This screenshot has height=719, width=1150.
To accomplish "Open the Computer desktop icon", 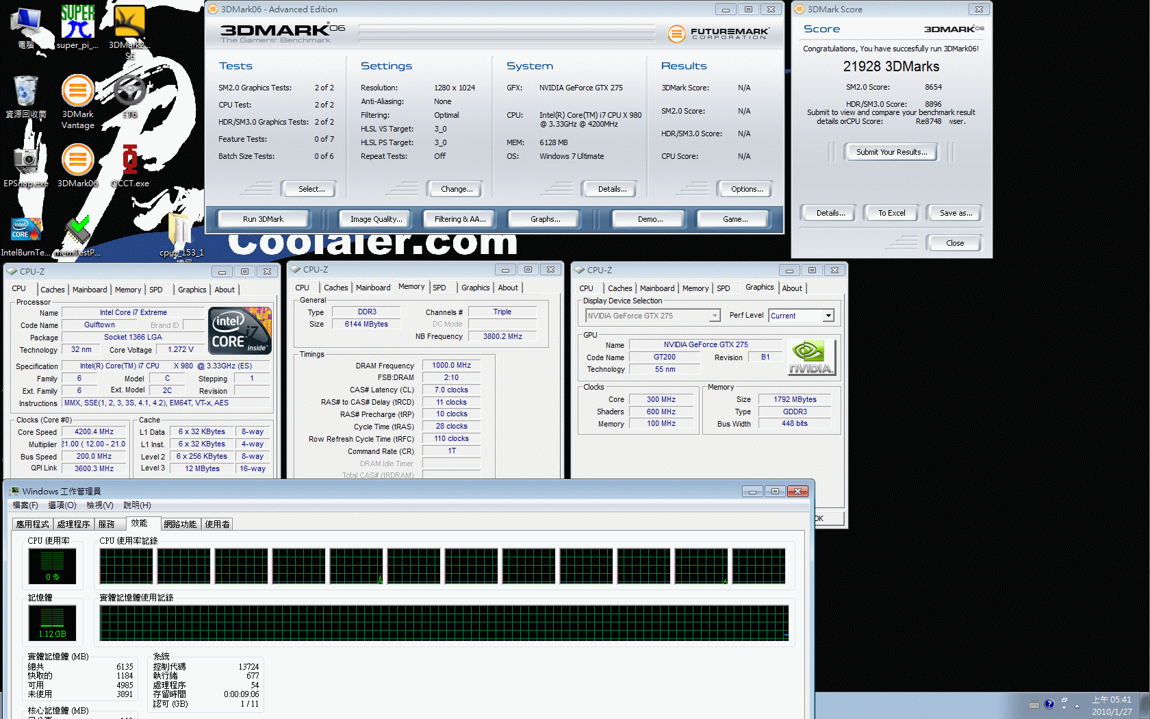I will click(x=26, y=27).
